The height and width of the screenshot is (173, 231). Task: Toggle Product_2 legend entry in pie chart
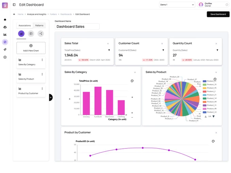pos(209,92)
